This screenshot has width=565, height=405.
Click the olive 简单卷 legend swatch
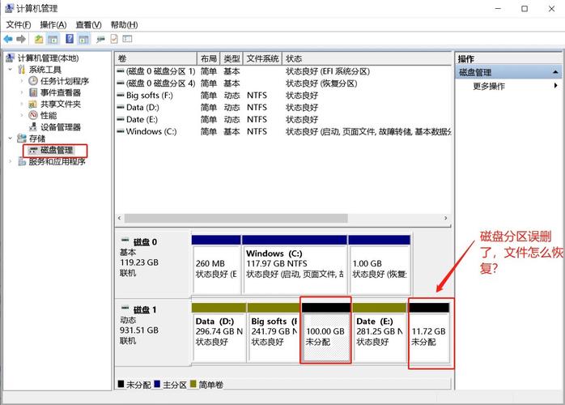(x=193, y=384)
